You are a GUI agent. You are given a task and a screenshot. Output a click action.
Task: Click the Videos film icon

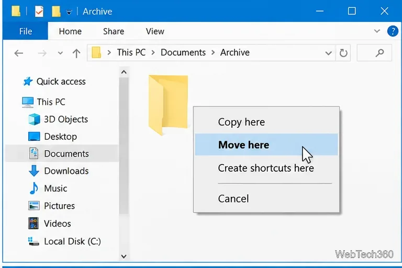click(x=33, y=223)
